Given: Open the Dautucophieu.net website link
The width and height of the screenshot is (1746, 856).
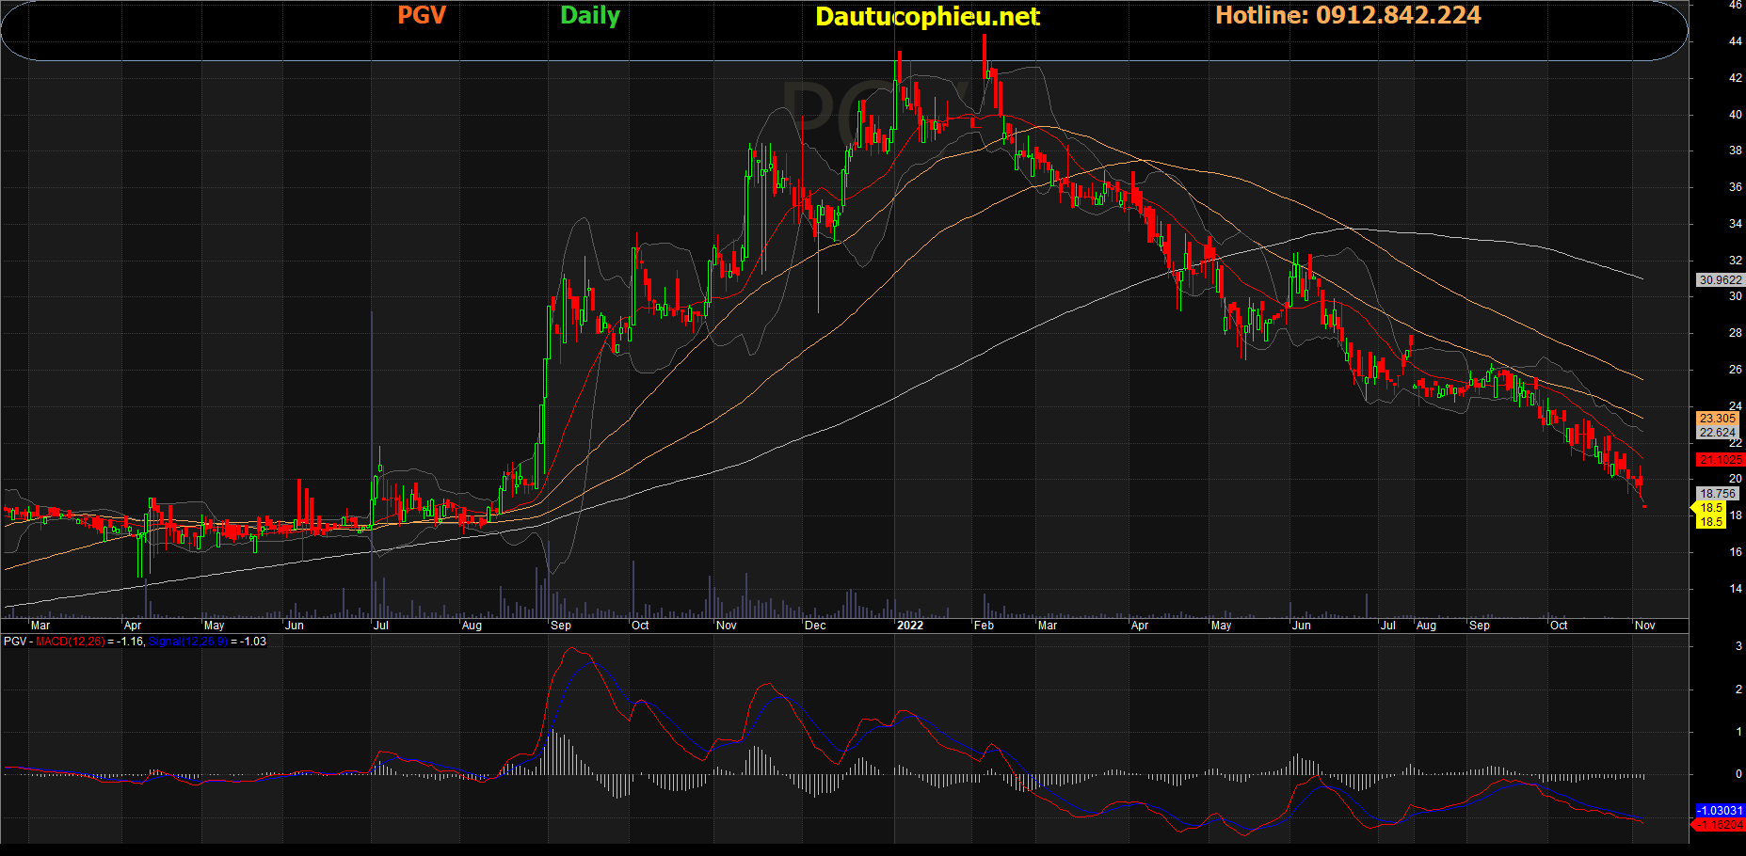Looking at the screenshot, I should pos(926,17).
